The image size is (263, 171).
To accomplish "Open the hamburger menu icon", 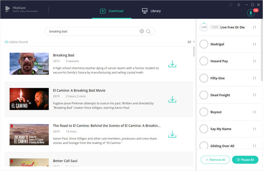I will (239, 5).
